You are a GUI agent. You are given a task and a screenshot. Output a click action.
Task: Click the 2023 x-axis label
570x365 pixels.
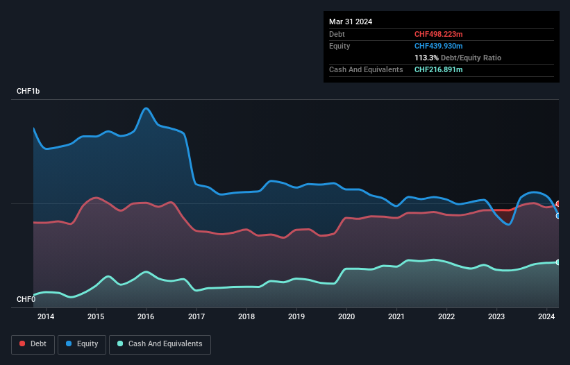[x=496, y=316]
